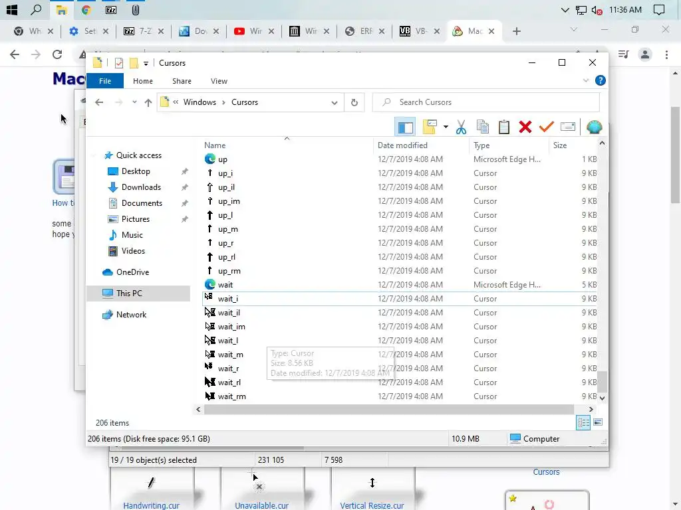Sort by the Name column header

point(287,145)
